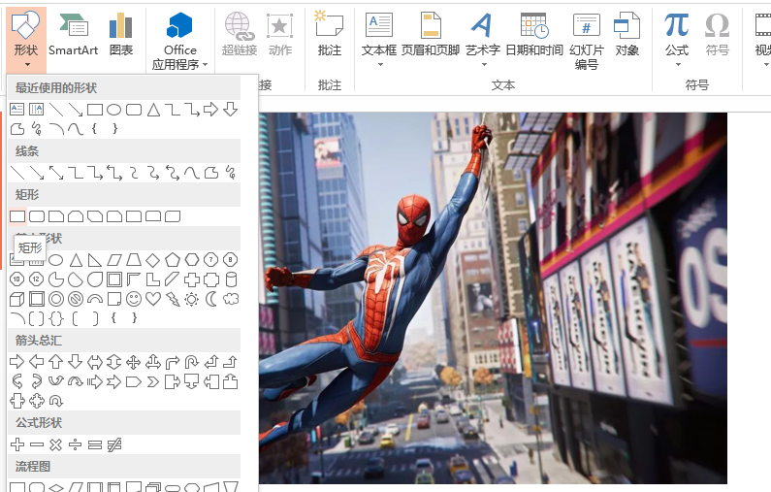Choose the pentagon basic shape

[172, 260]
